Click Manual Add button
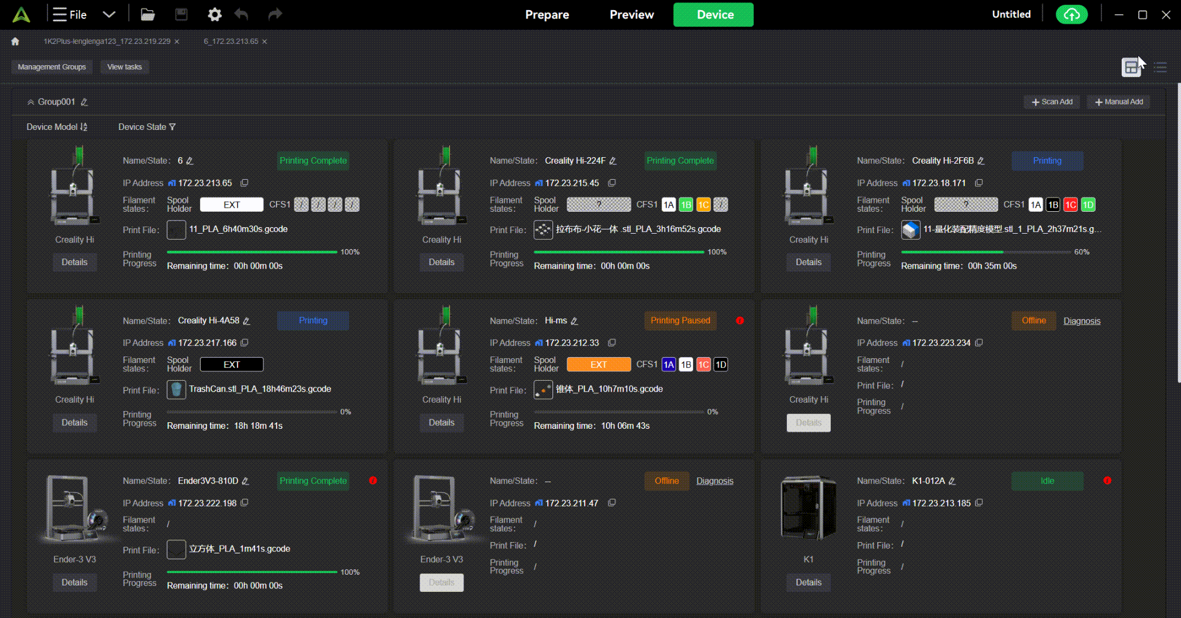The image size is (1181, 618). (1119, 102)
